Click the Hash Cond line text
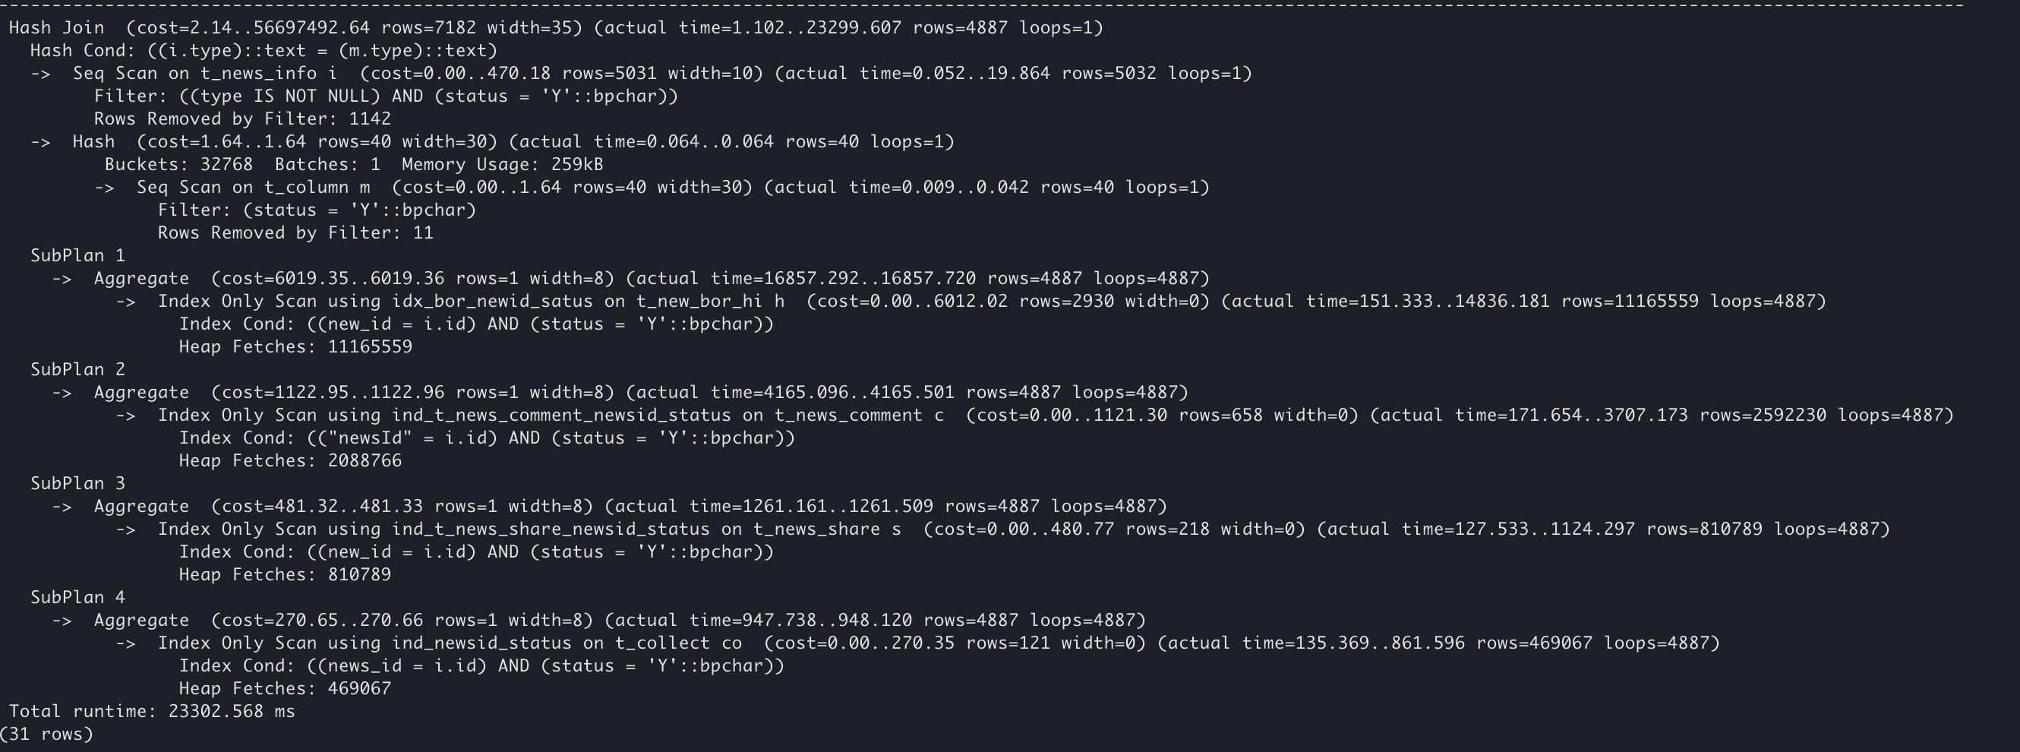 pos(264,51)
